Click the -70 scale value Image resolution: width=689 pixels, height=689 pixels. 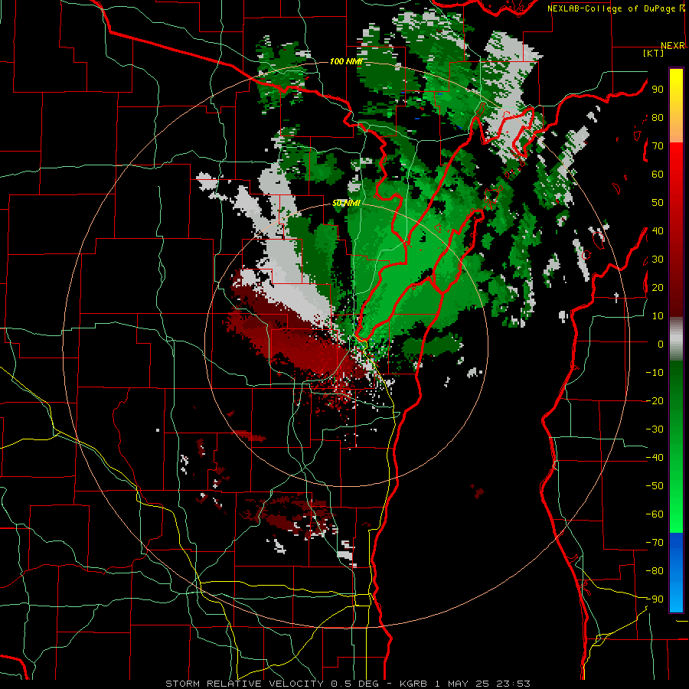coord(655,542)
